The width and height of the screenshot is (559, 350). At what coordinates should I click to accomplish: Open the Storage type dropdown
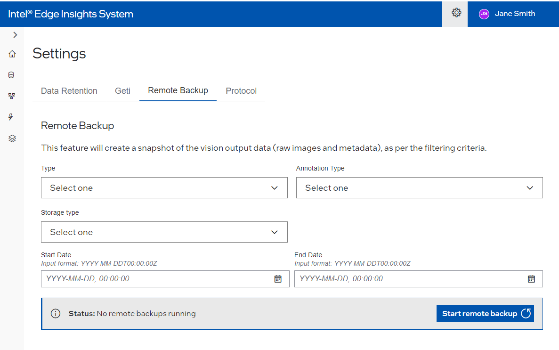[x=164, y=232]
